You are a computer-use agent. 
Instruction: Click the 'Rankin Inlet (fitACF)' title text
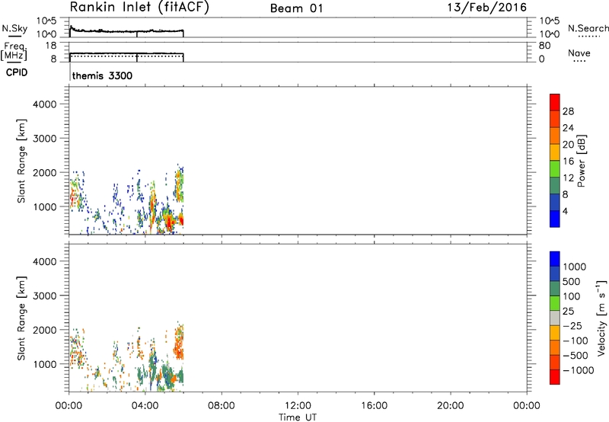point(139,8)
